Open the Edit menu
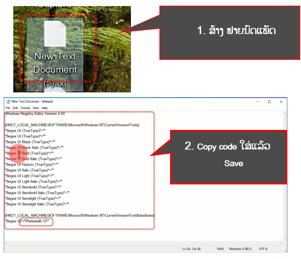This screenshot has width=301, height=259. pyautogui.click(x=15, y=108)
